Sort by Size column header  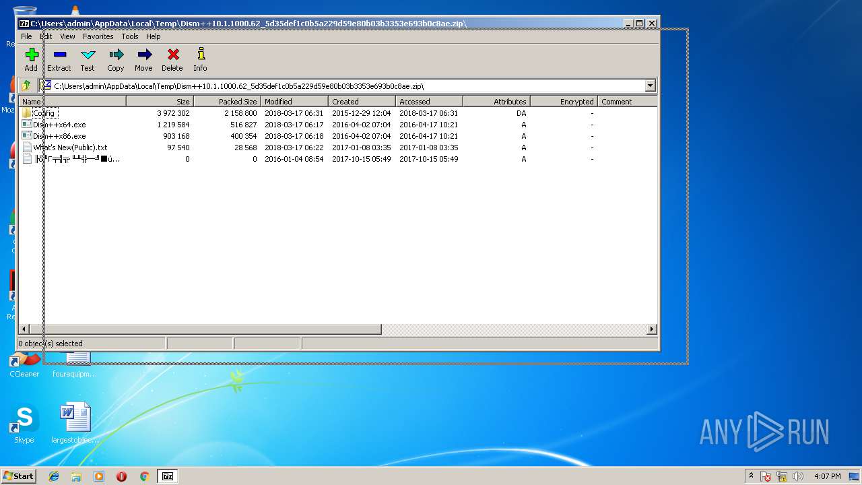coord(160,102)
